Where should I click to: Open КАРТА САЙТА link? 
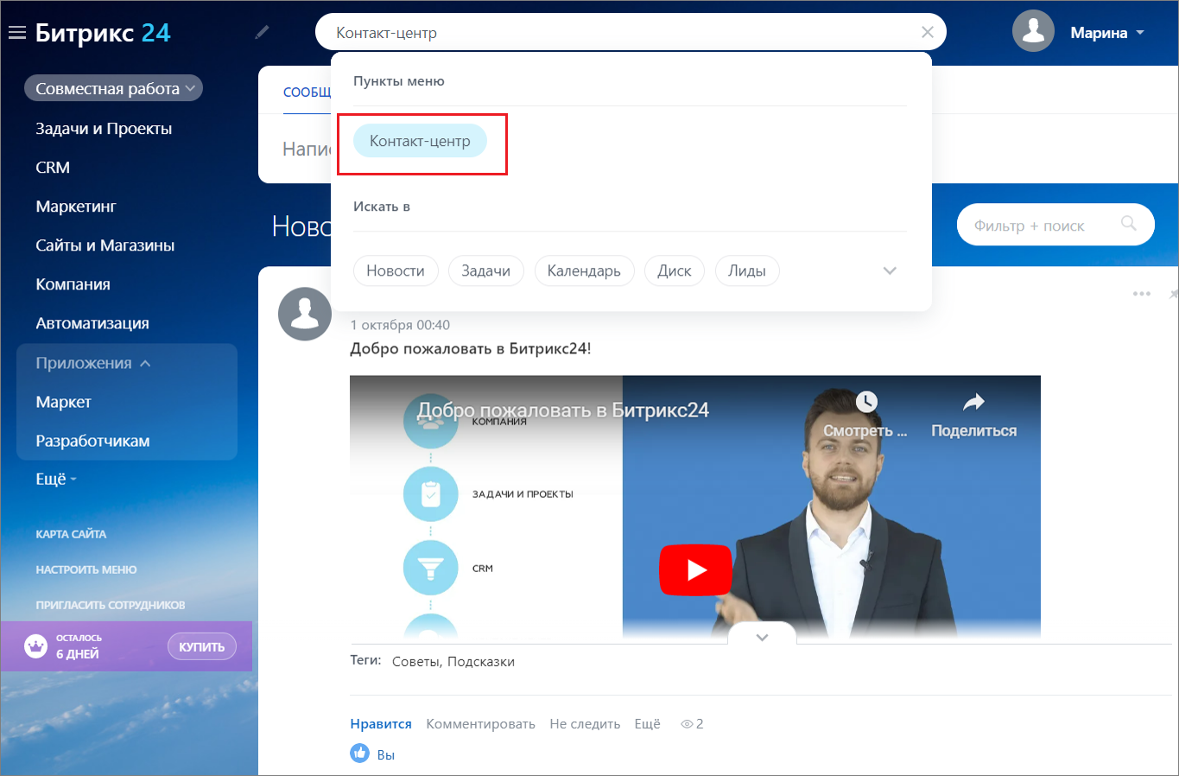point(71,534)
